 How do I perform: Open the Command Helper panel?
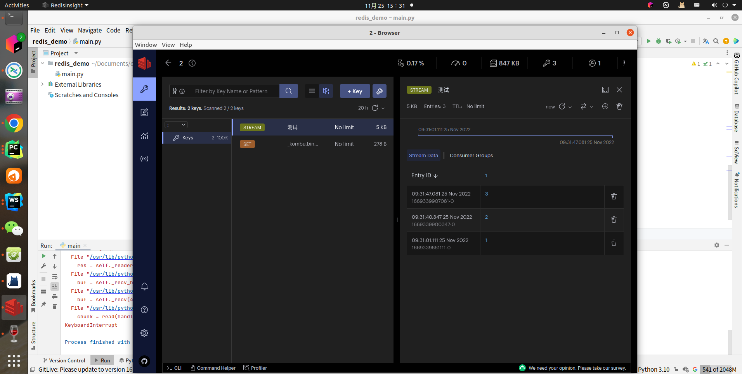click(213, 368)
